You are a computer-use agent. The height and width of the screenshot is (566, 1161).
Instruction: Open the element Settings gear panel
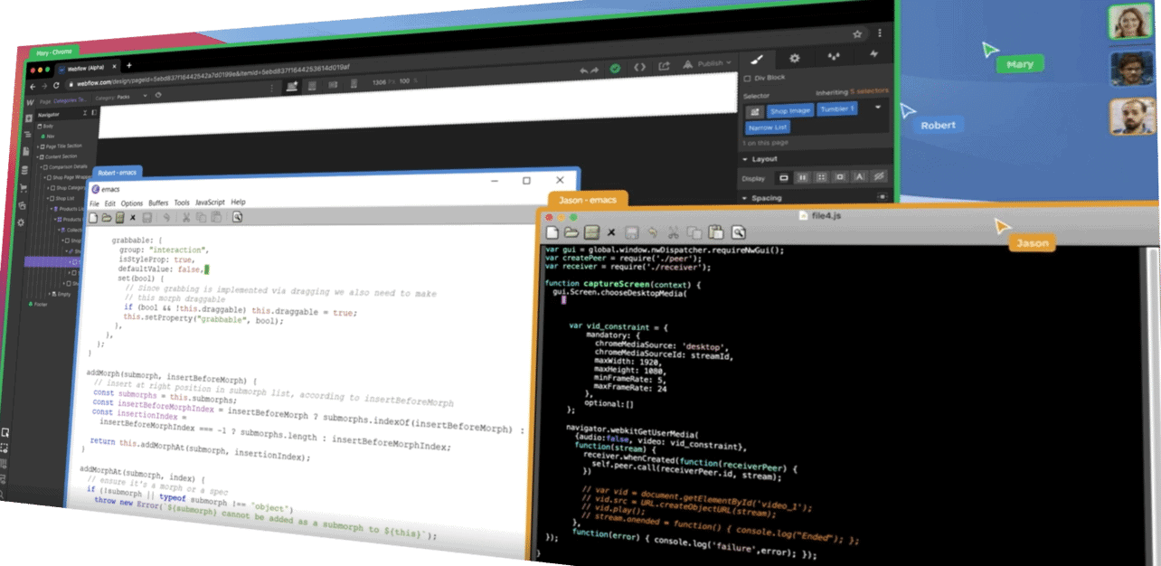pyautogui.click(x=795, y=57)
